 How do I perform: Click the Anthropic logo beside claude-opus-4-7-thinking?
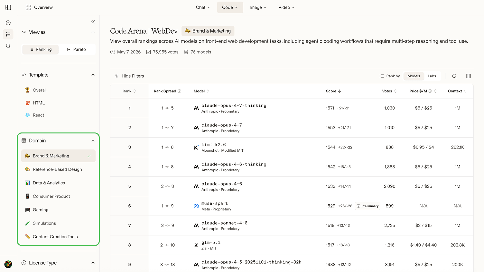[x=196, y=108]
